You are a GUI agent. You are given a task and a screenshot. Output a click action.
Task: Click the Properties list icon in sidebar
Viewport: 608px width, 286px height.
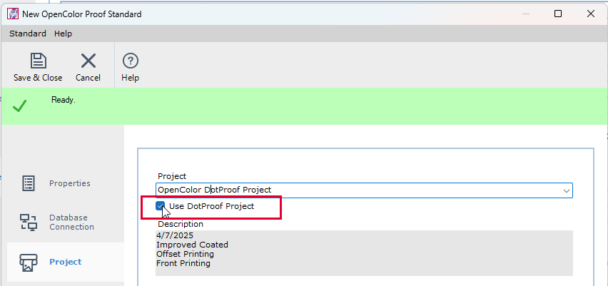pyautogui.click(x=29, y=183)
